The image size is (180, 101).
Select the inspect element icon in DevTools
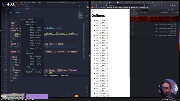tap(132, 10)
